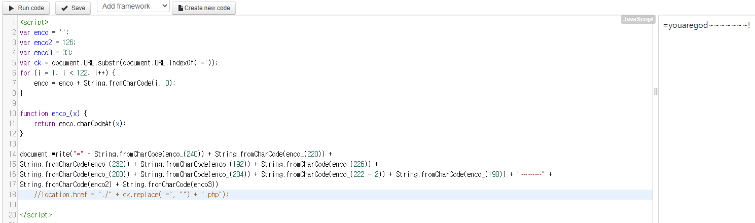Place cursor on <script> opening tag line
Viewport: 755px width, 223px height.
34,22
